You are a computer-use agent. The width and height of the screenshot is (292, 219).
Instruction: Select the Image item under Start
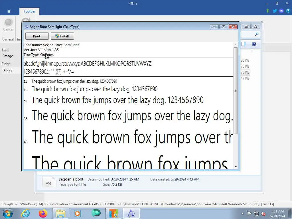point(8,56)
